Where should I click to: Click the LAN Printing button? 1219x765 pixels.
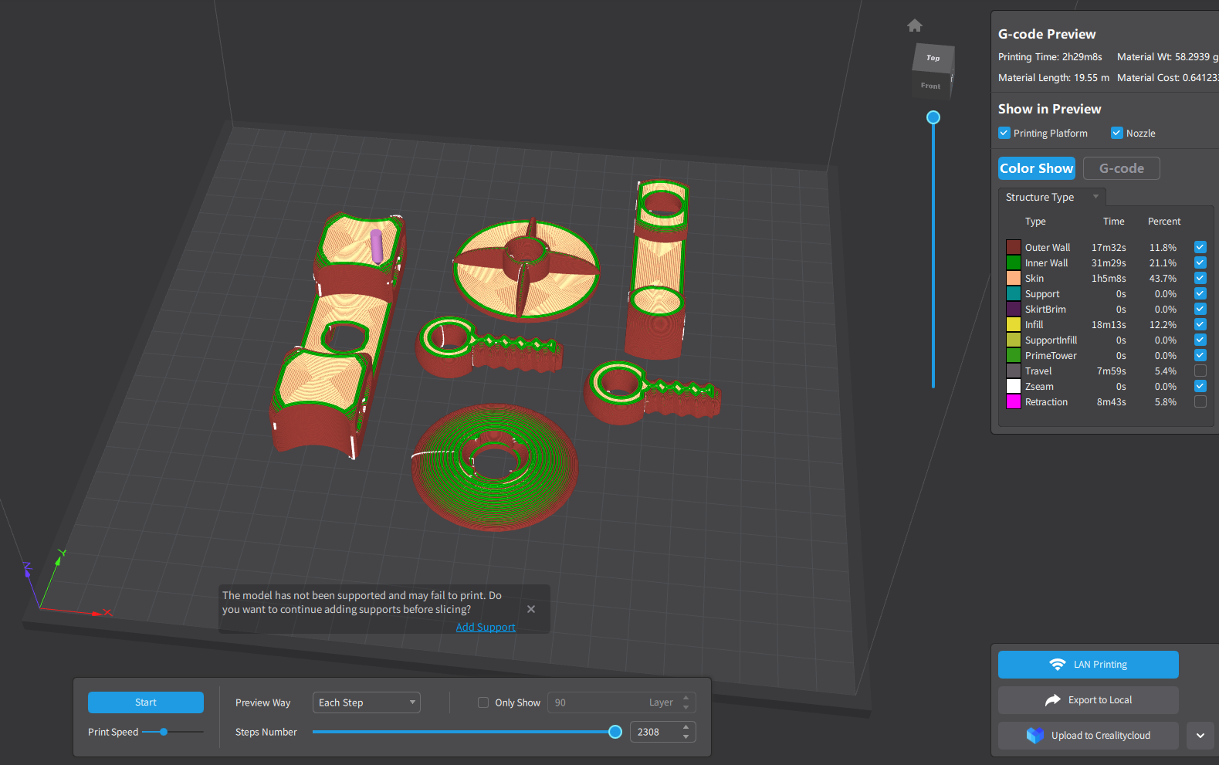(1089, 665)
